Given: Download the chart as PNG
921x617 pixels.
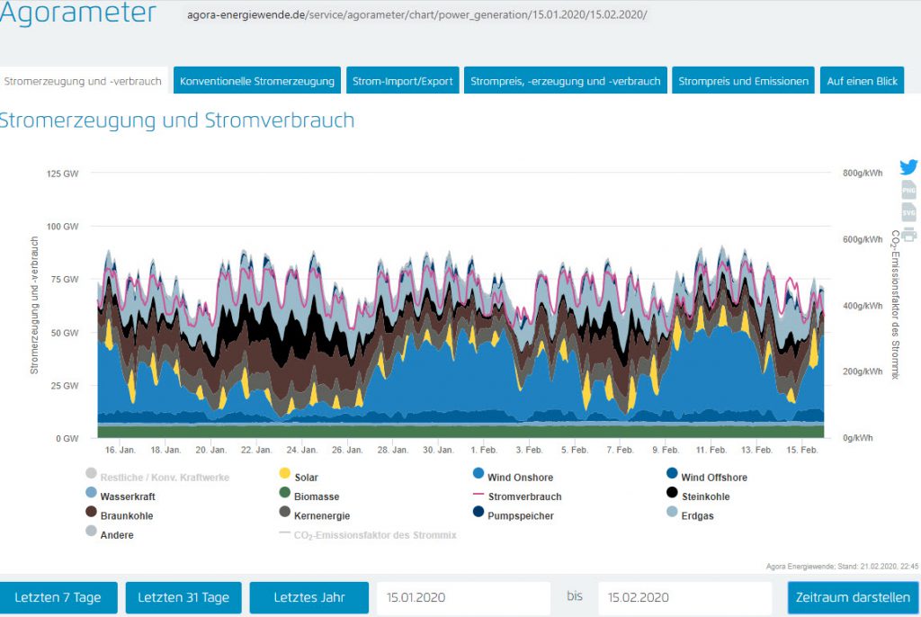Looking at the screenshot, I should point(908,190).
